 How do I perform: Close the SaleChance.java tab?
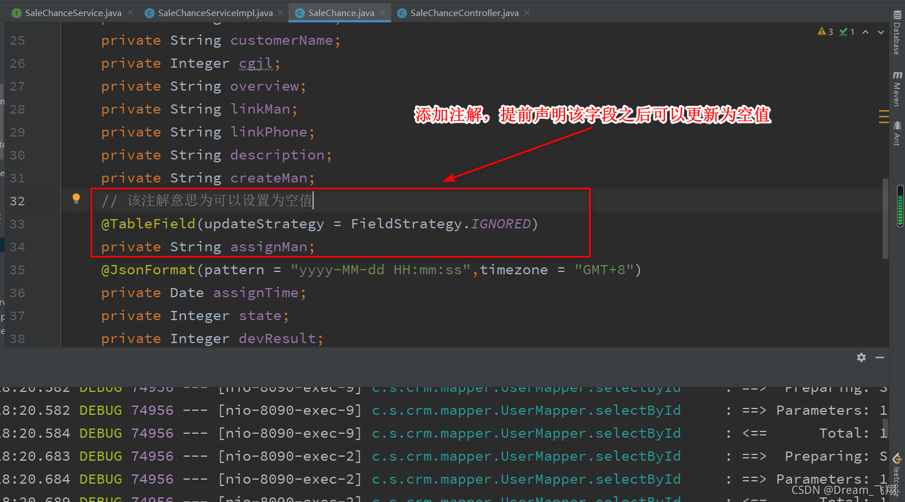383,13
